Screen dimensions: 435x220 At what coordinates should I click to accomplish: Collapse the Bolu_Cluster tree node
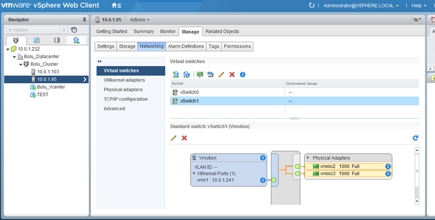tap(21, 64)
